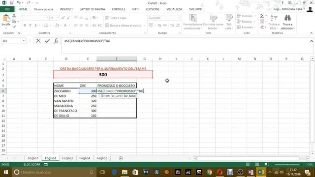
Task: Switch to Normal view in status bar
Action: tap(248, 164)
